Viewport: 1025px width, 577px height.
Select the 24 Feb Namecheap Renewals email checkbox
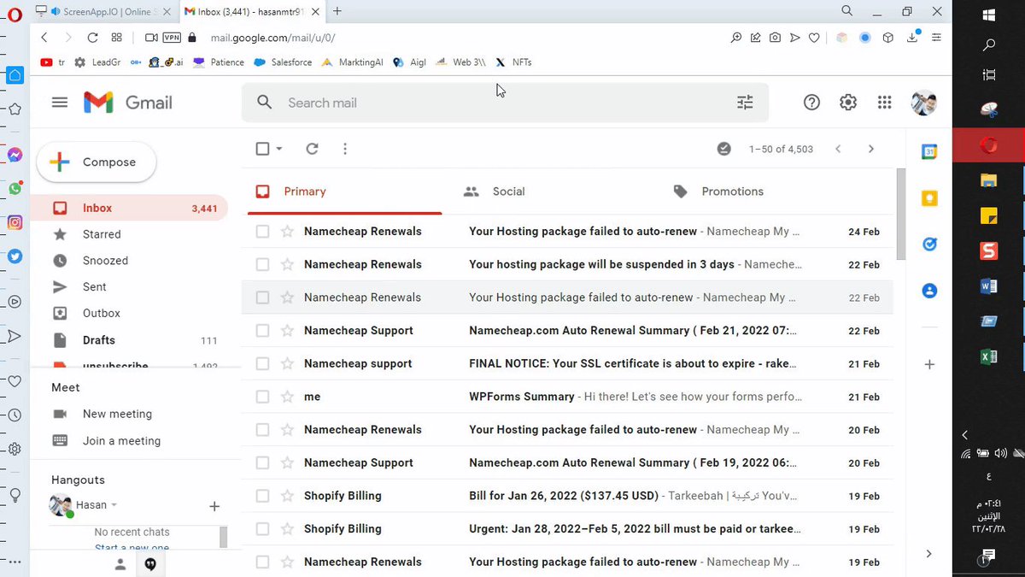click(x=262, y=232)
